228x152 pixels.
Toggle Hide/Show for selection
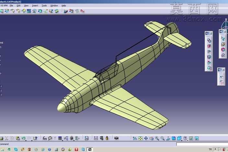191,138
